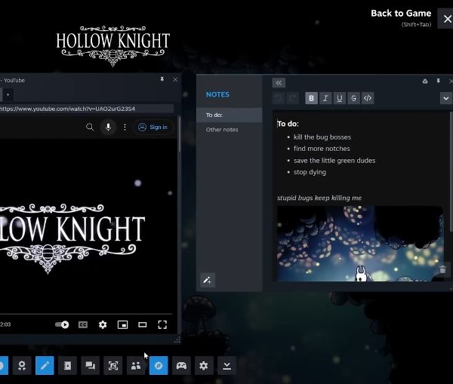Open the Notes pencil icon in overlay toolbar
Viewport: 453px width, 384px height.
click(x=45, y=366)
